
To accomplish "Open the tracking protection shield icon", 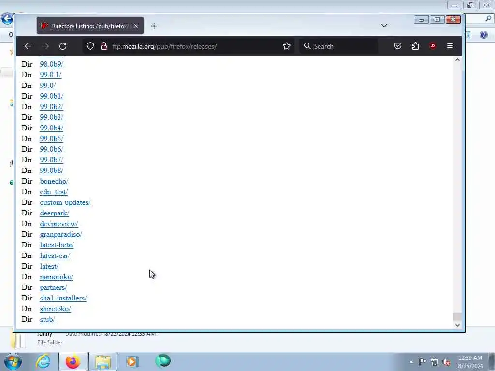I will (x=90, y=46).
